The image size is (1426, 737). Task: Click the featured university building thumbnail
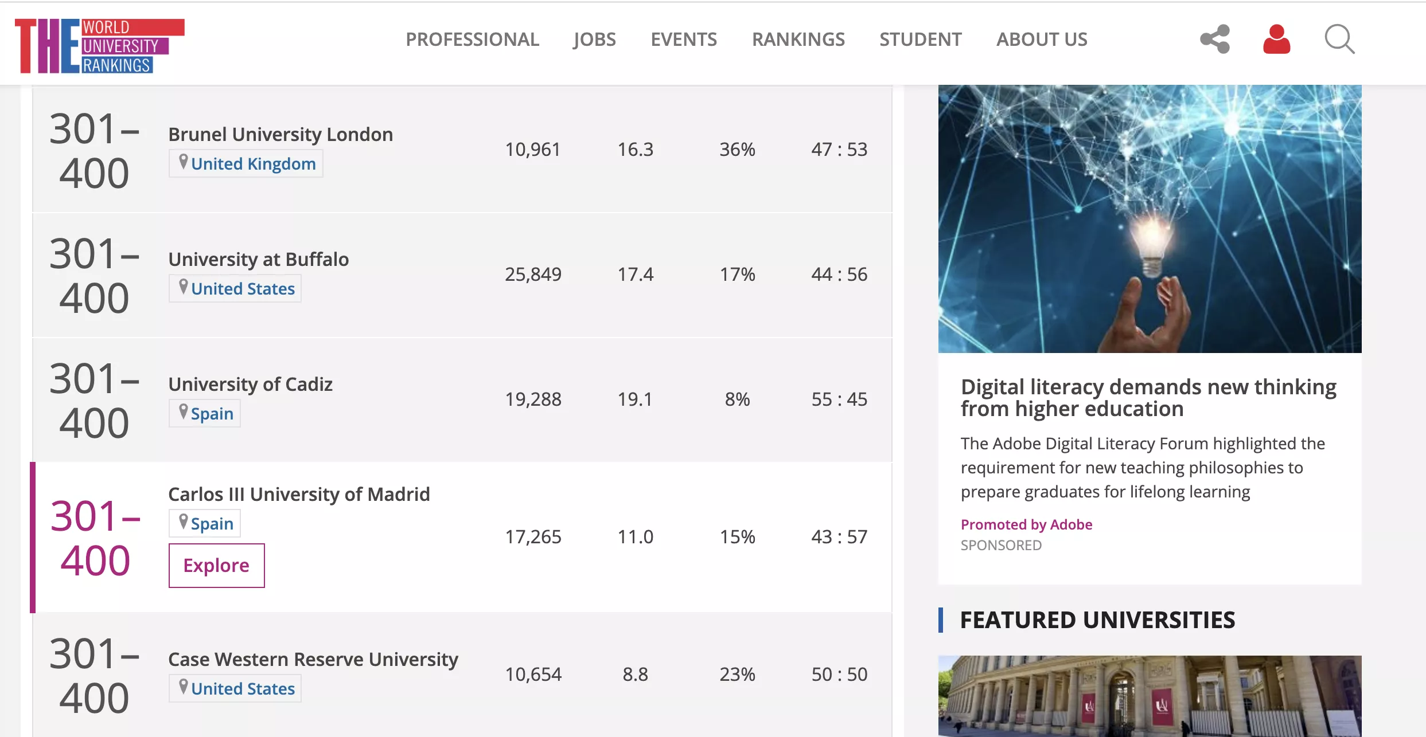(1150, 696)
